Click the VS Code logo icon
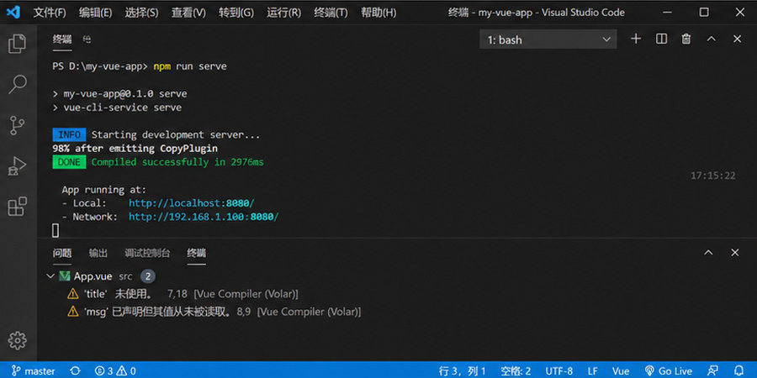 pyautogui.click(x=13, y=12)
